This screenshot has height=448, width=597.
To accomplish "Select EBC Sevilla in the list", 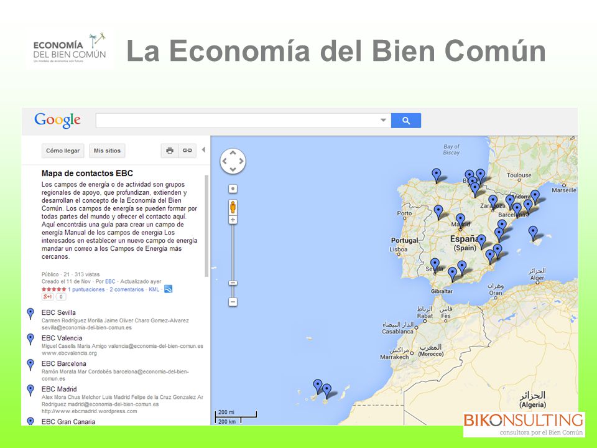I will (58, 313).
